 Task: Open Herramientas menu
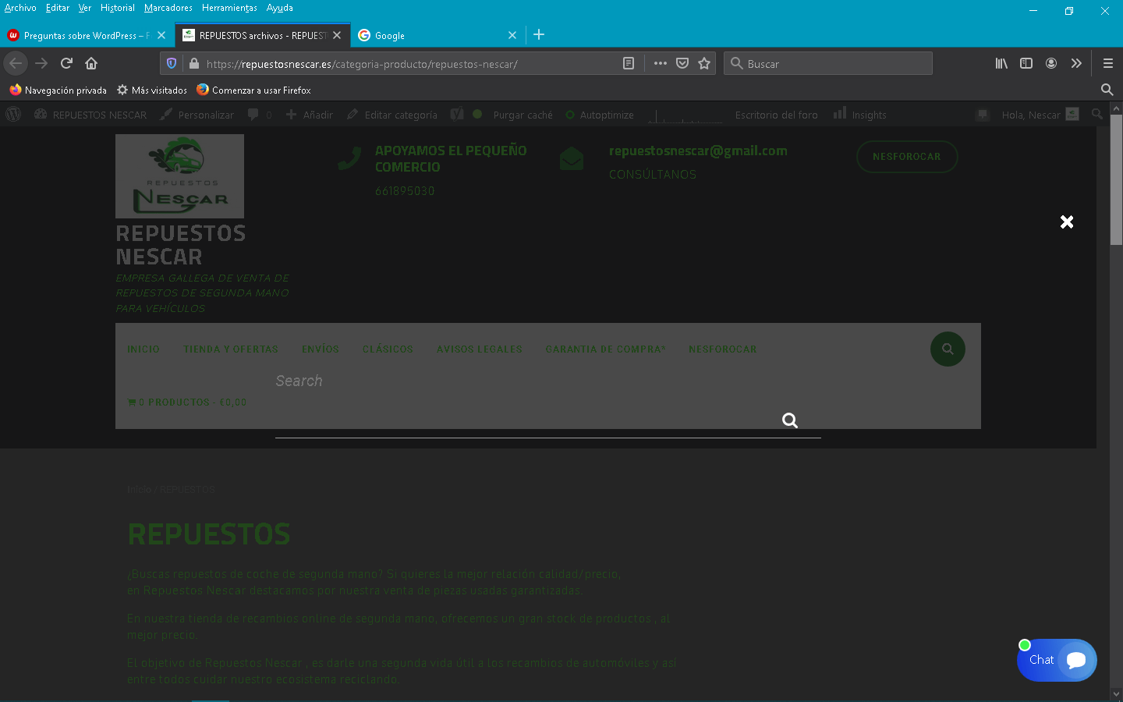tap(229, 8)
